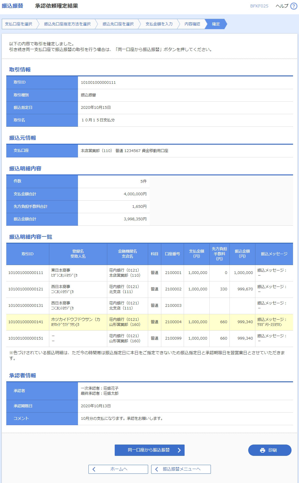Click 取引情報 section heading
This screenshot has width=299, height=483.
(x=20, y=70)
